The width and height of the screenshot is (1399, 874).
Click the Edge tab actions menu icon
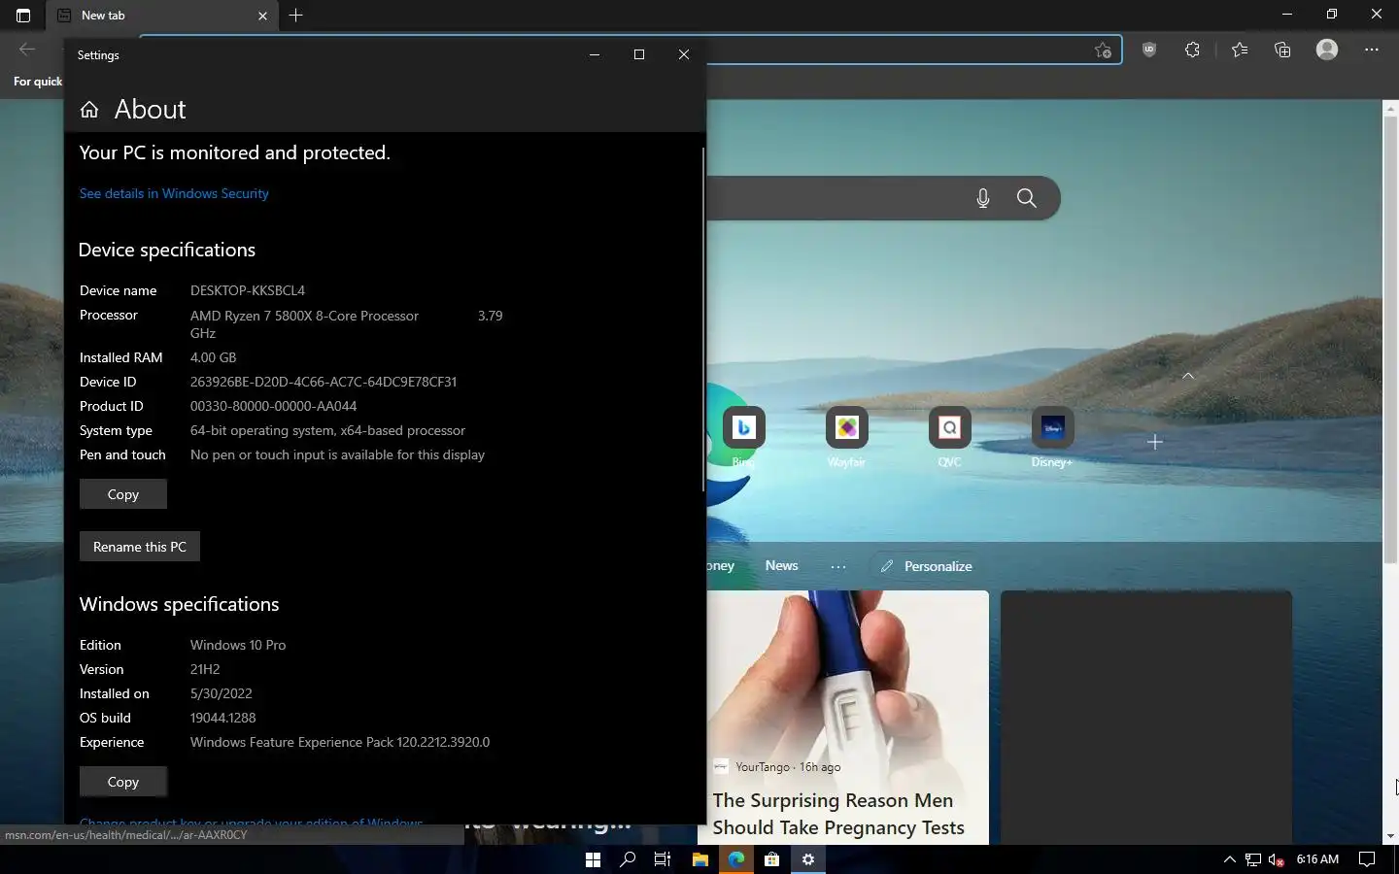pos(23,16)
